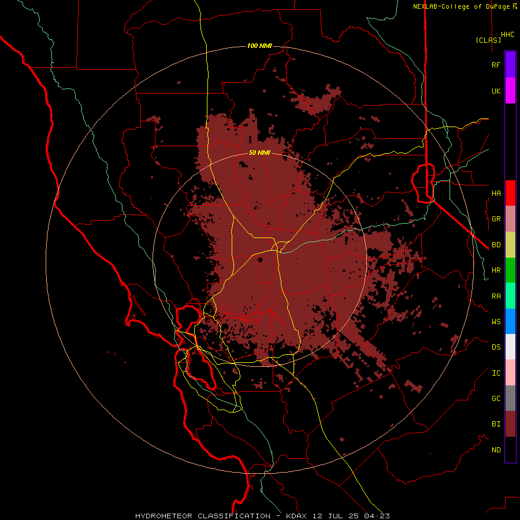
Task: Click the BD yellow legend swatch
Action: tap(510, 245)
